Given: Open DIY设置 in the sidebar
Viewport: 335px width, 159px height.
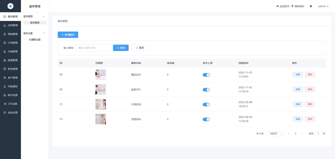Looking at the screenshot, I should pyautogui.click(x=10, y=104).
